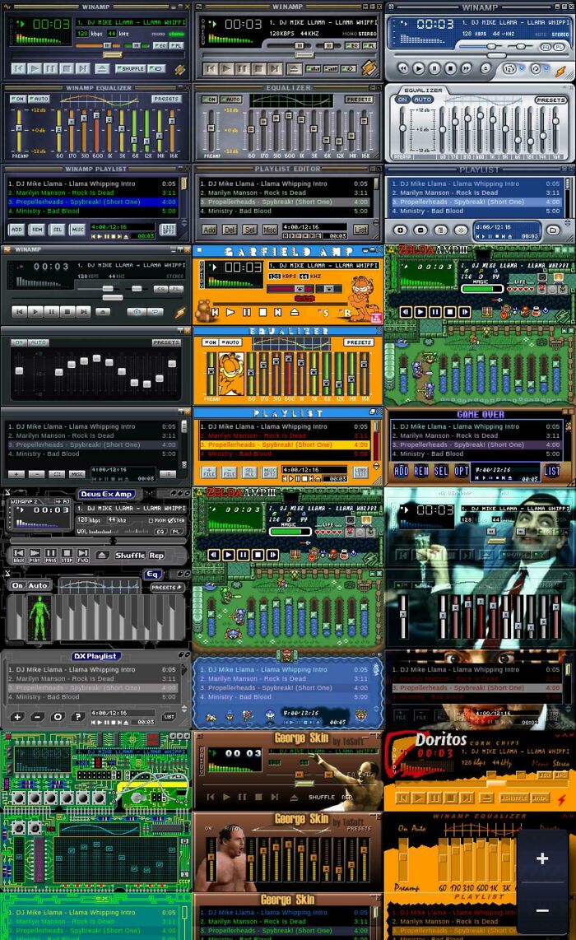Click Add in the Playlist Editor window
The height and width of the screenshot is (940, 576).
[209, 230]
